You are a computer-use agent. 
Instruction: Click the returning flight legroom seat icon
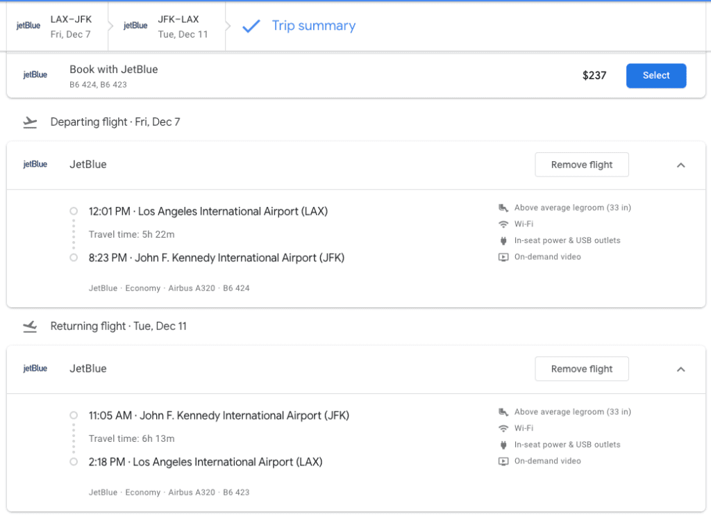tap(503, 412)
